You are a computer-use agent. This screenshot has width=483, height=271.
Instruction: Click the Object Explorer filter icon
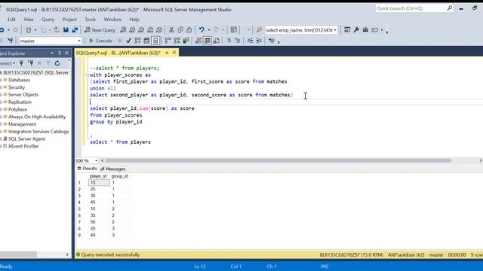(48, 63)
